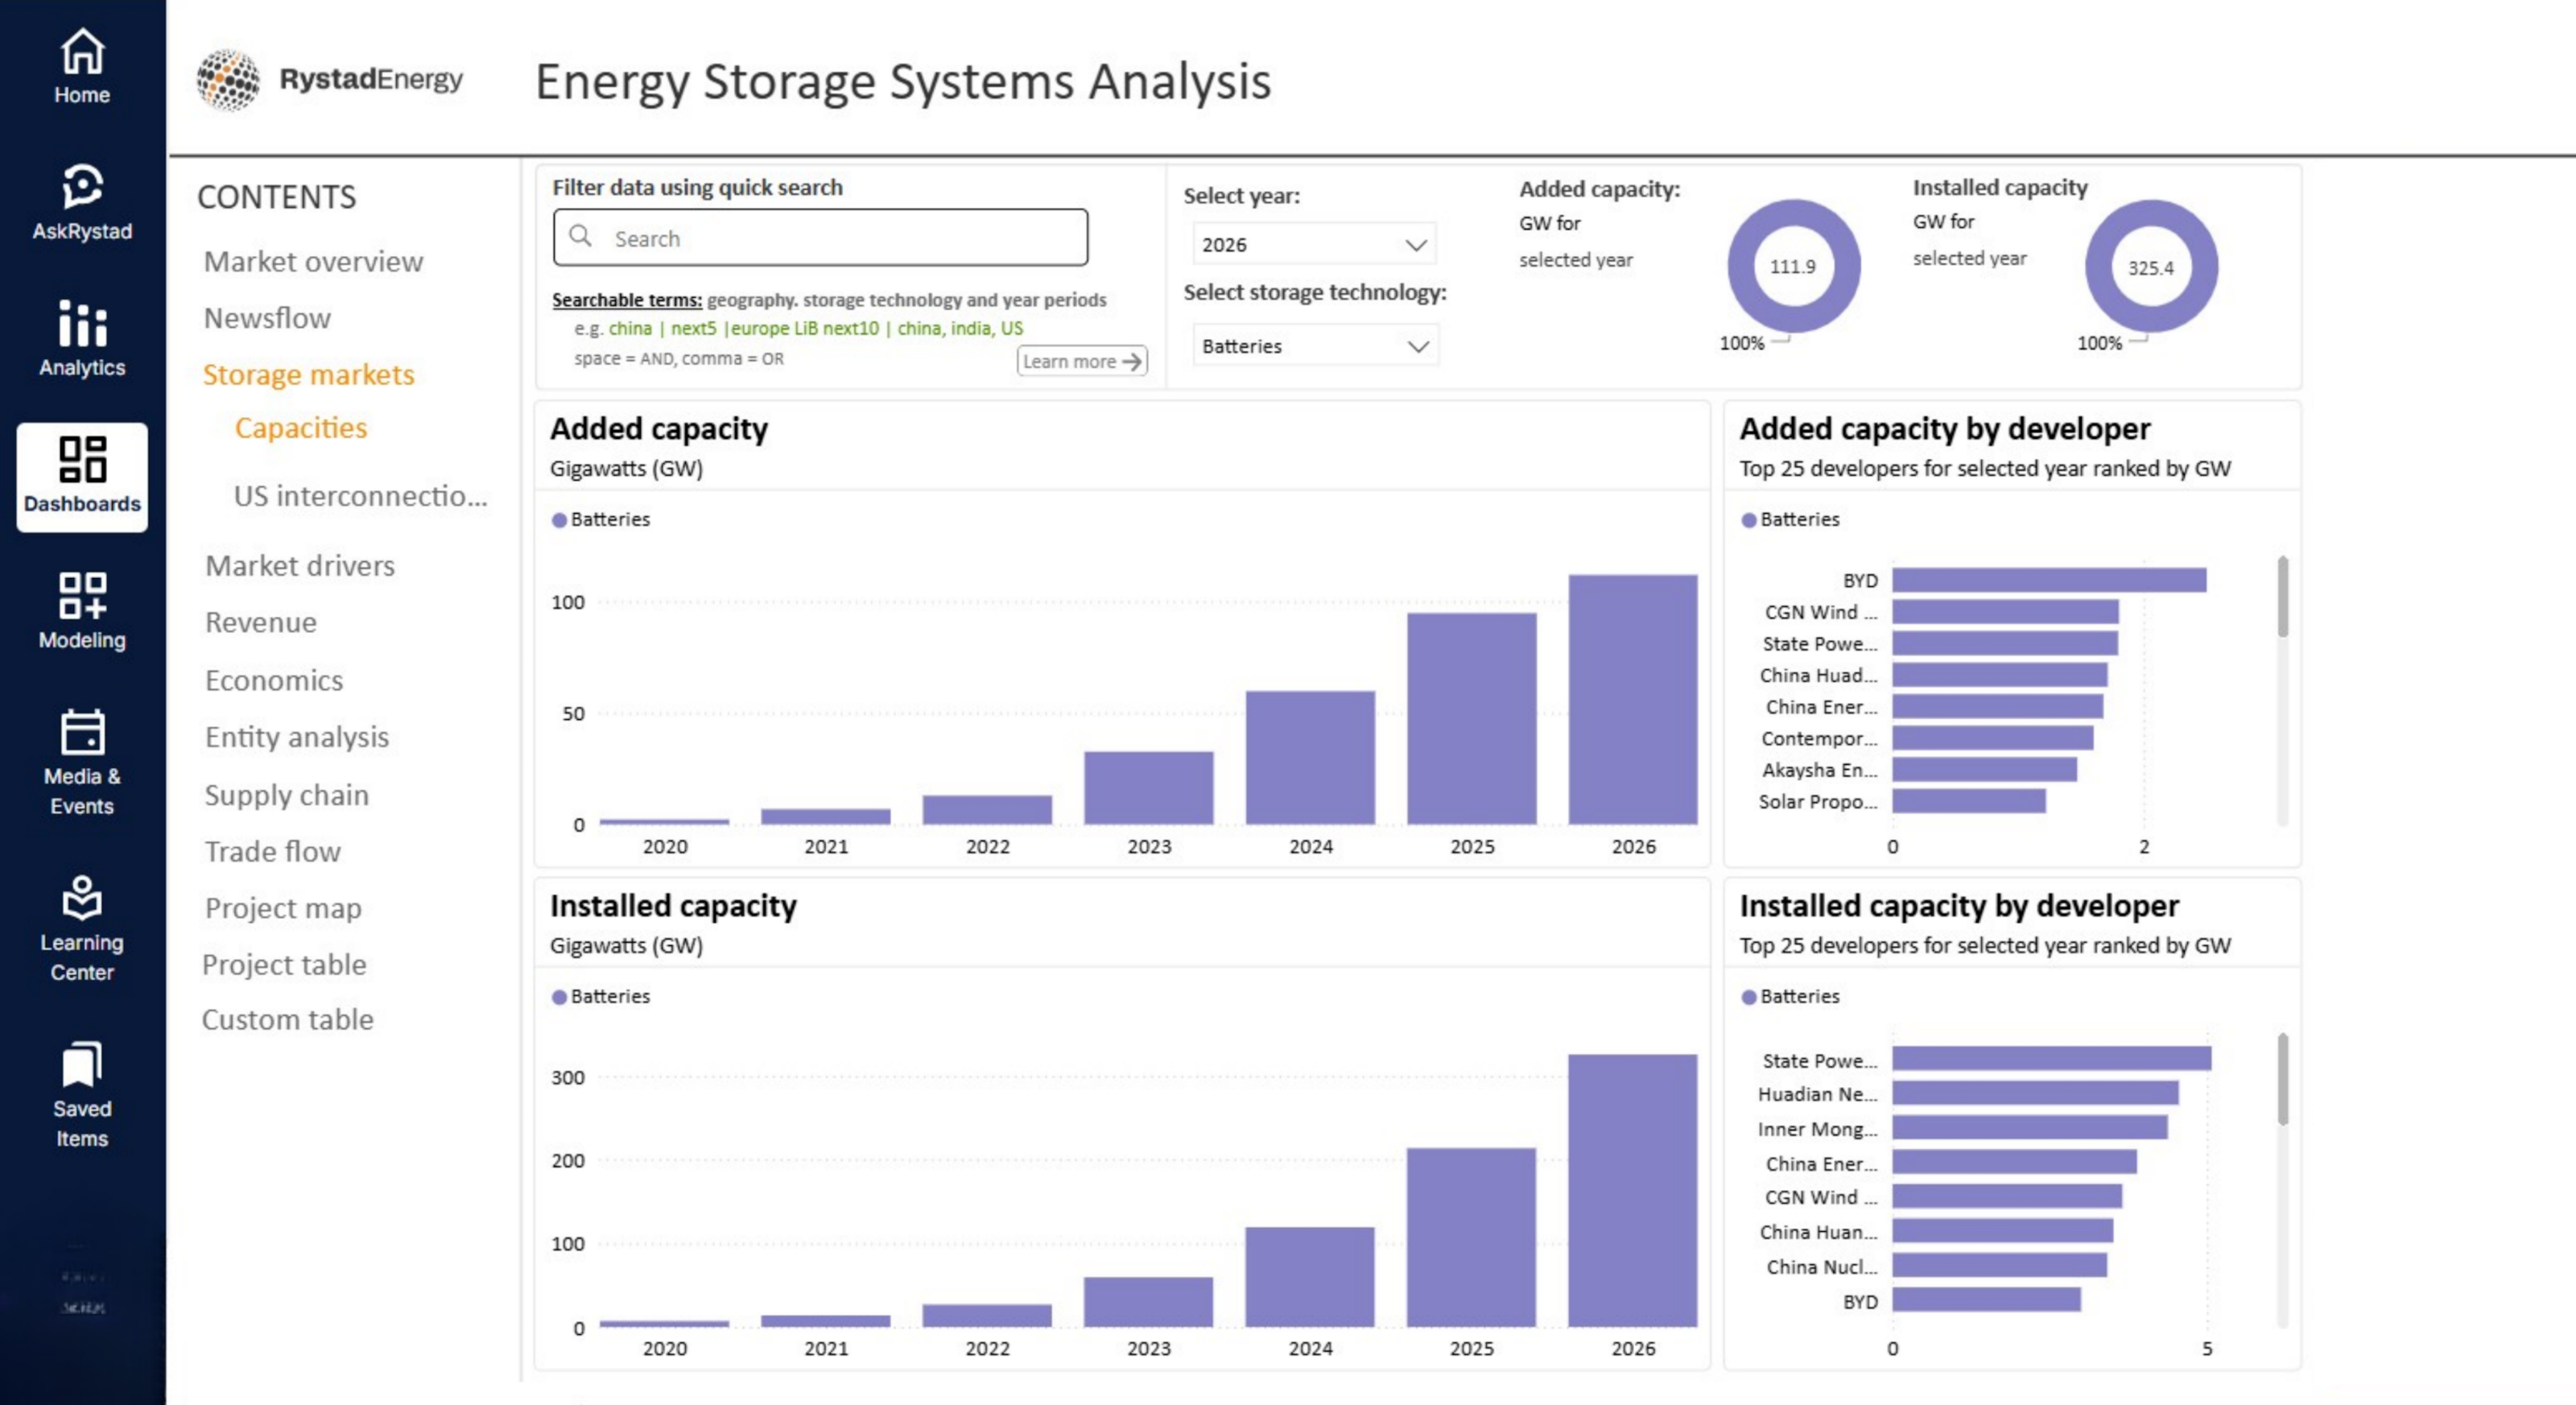Click the Batteries legend dot in Installed capacity chart
This screenshot has width=2576, height=1405.
pyautogui.click(x=559, y=997)
